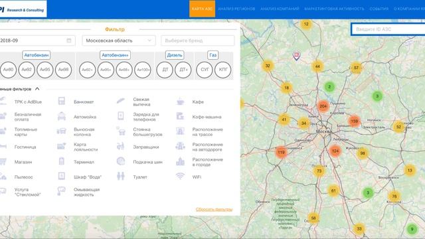
Task: Select the Кафе filter icon
Action: click(x=180, y=102)
